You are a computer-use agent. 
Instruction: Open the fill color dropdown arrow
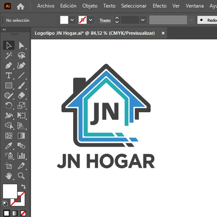[x=72, y=20]
